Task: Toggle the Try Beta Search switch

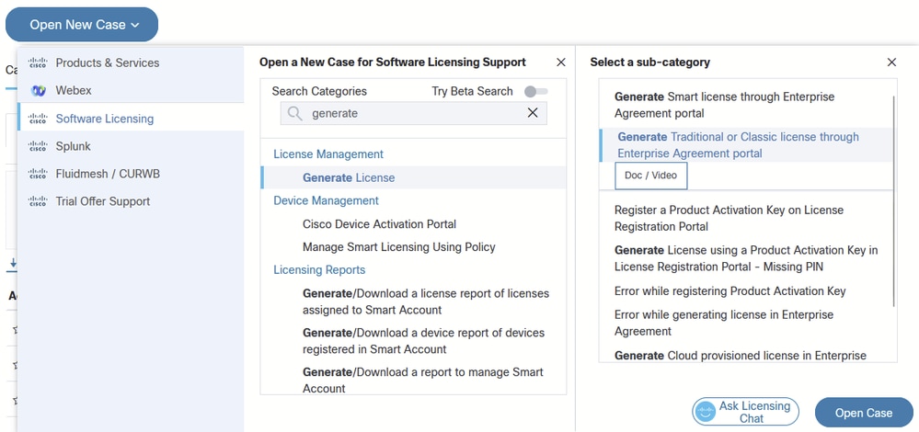Action: click(x=535, y=91)
